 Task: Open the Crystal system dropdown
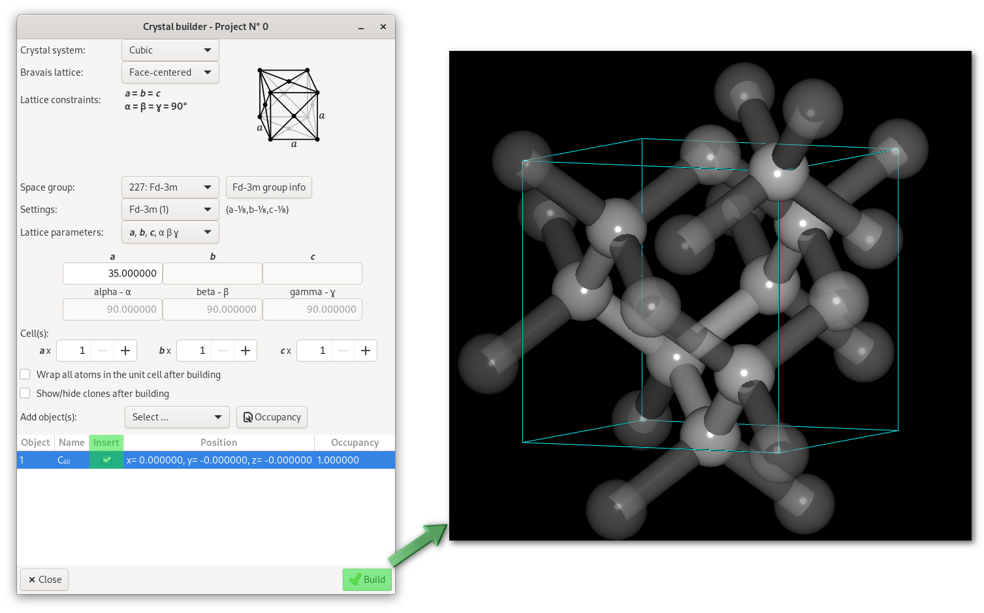(x=170, y=50)
